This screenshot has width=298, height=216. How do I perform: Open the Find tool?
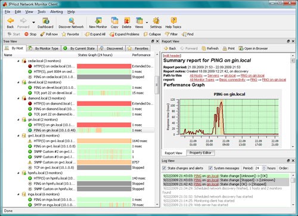click(x=188, y=34)
